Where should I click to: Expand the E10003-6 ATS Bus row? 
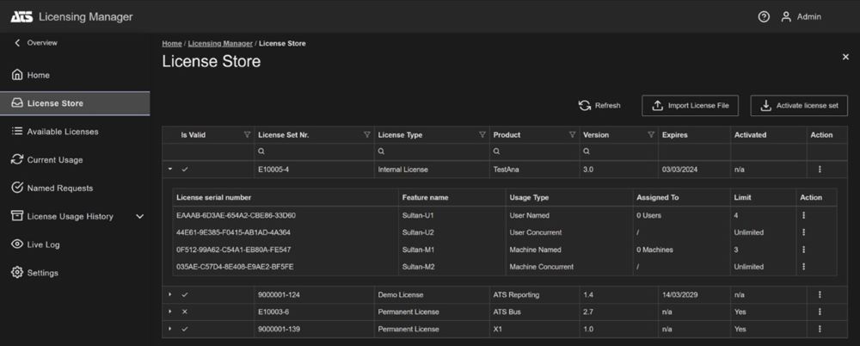170,312
